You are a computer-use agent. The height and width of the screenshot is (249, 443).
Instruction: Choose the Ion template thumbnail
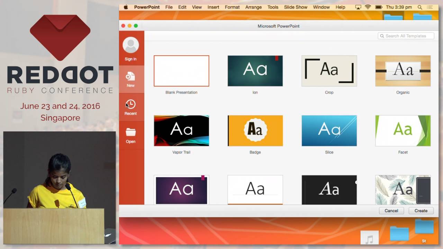(255, 71)
